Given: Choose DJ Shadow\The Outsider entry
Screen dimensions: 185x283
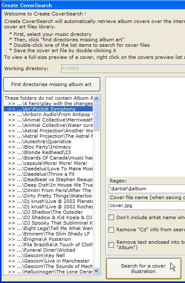Looking at the screenshot, I should click(48, 212).
